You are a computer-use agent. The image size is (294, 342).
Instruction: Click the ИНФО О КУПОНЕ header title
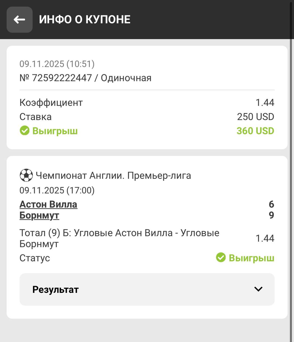click(84, 20)
